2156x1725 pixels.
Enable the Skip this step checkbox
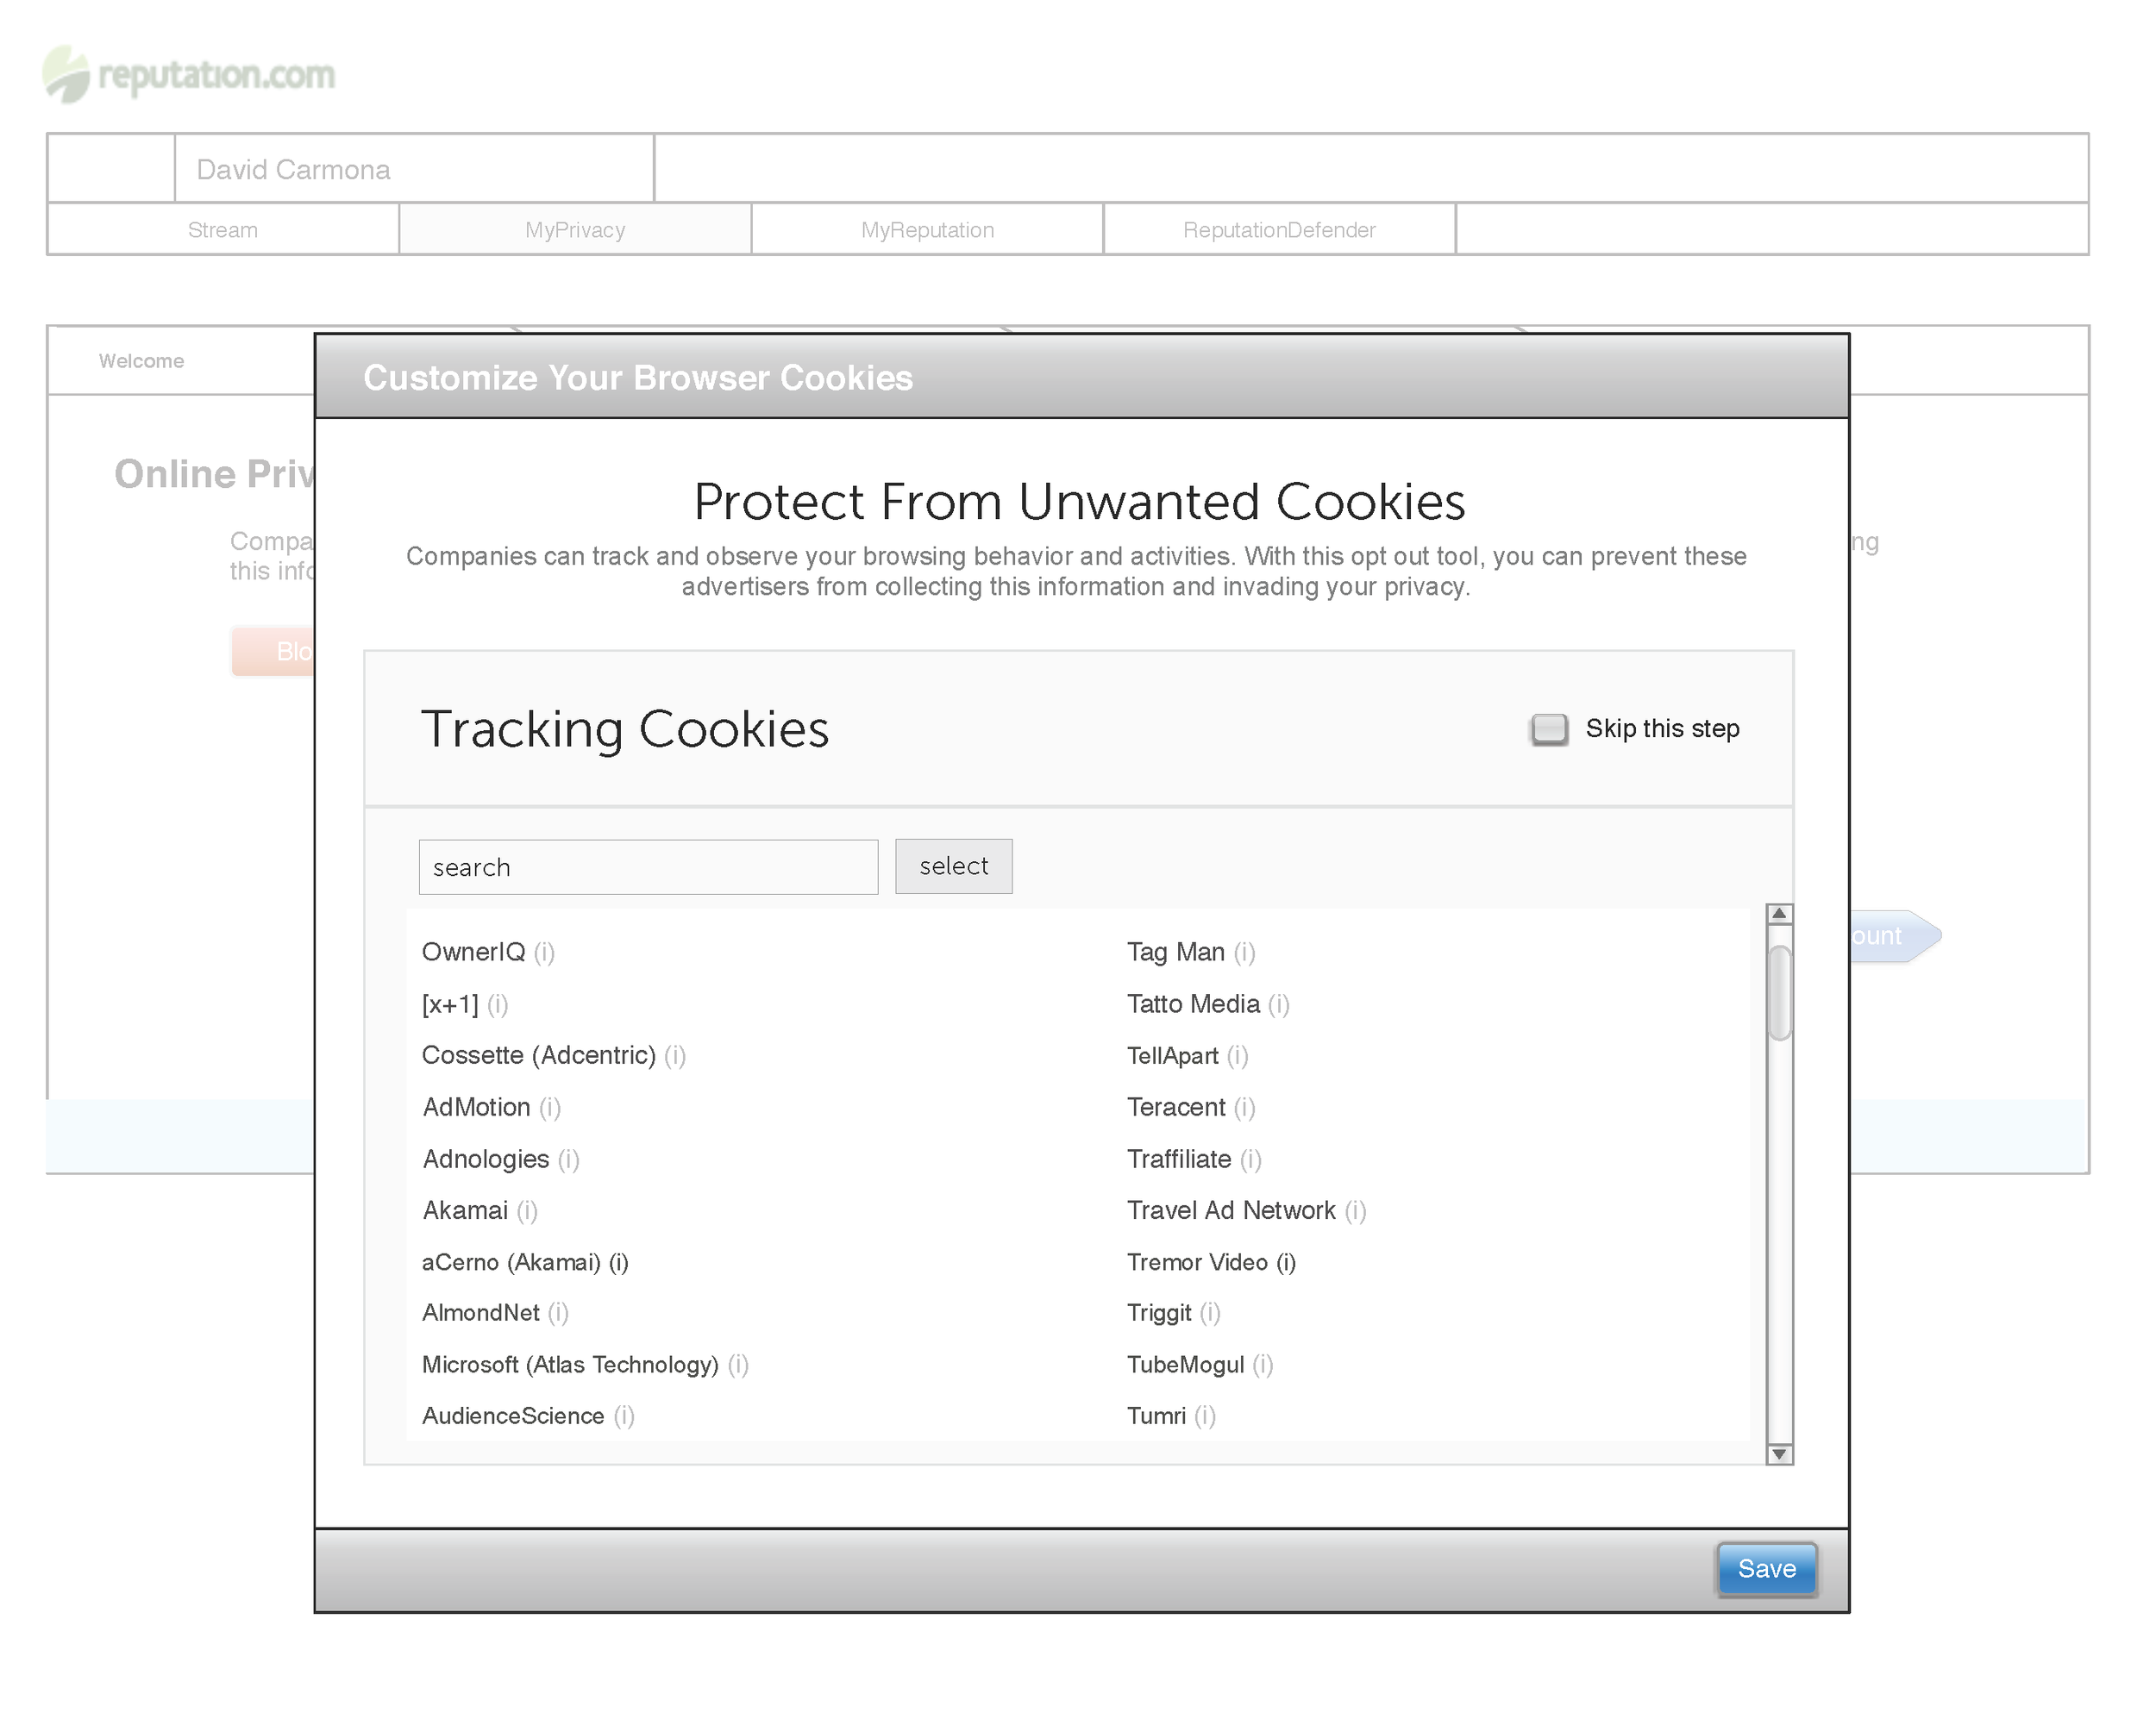(1549, 729)
